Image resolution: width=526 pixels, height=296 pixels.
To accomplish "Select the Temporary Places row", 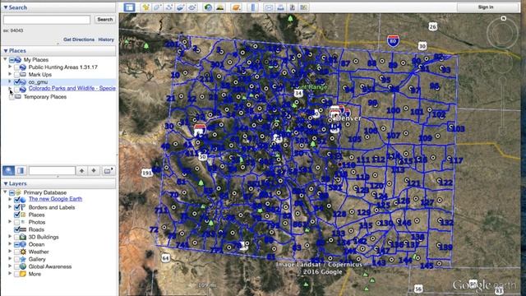I will 45,97.
